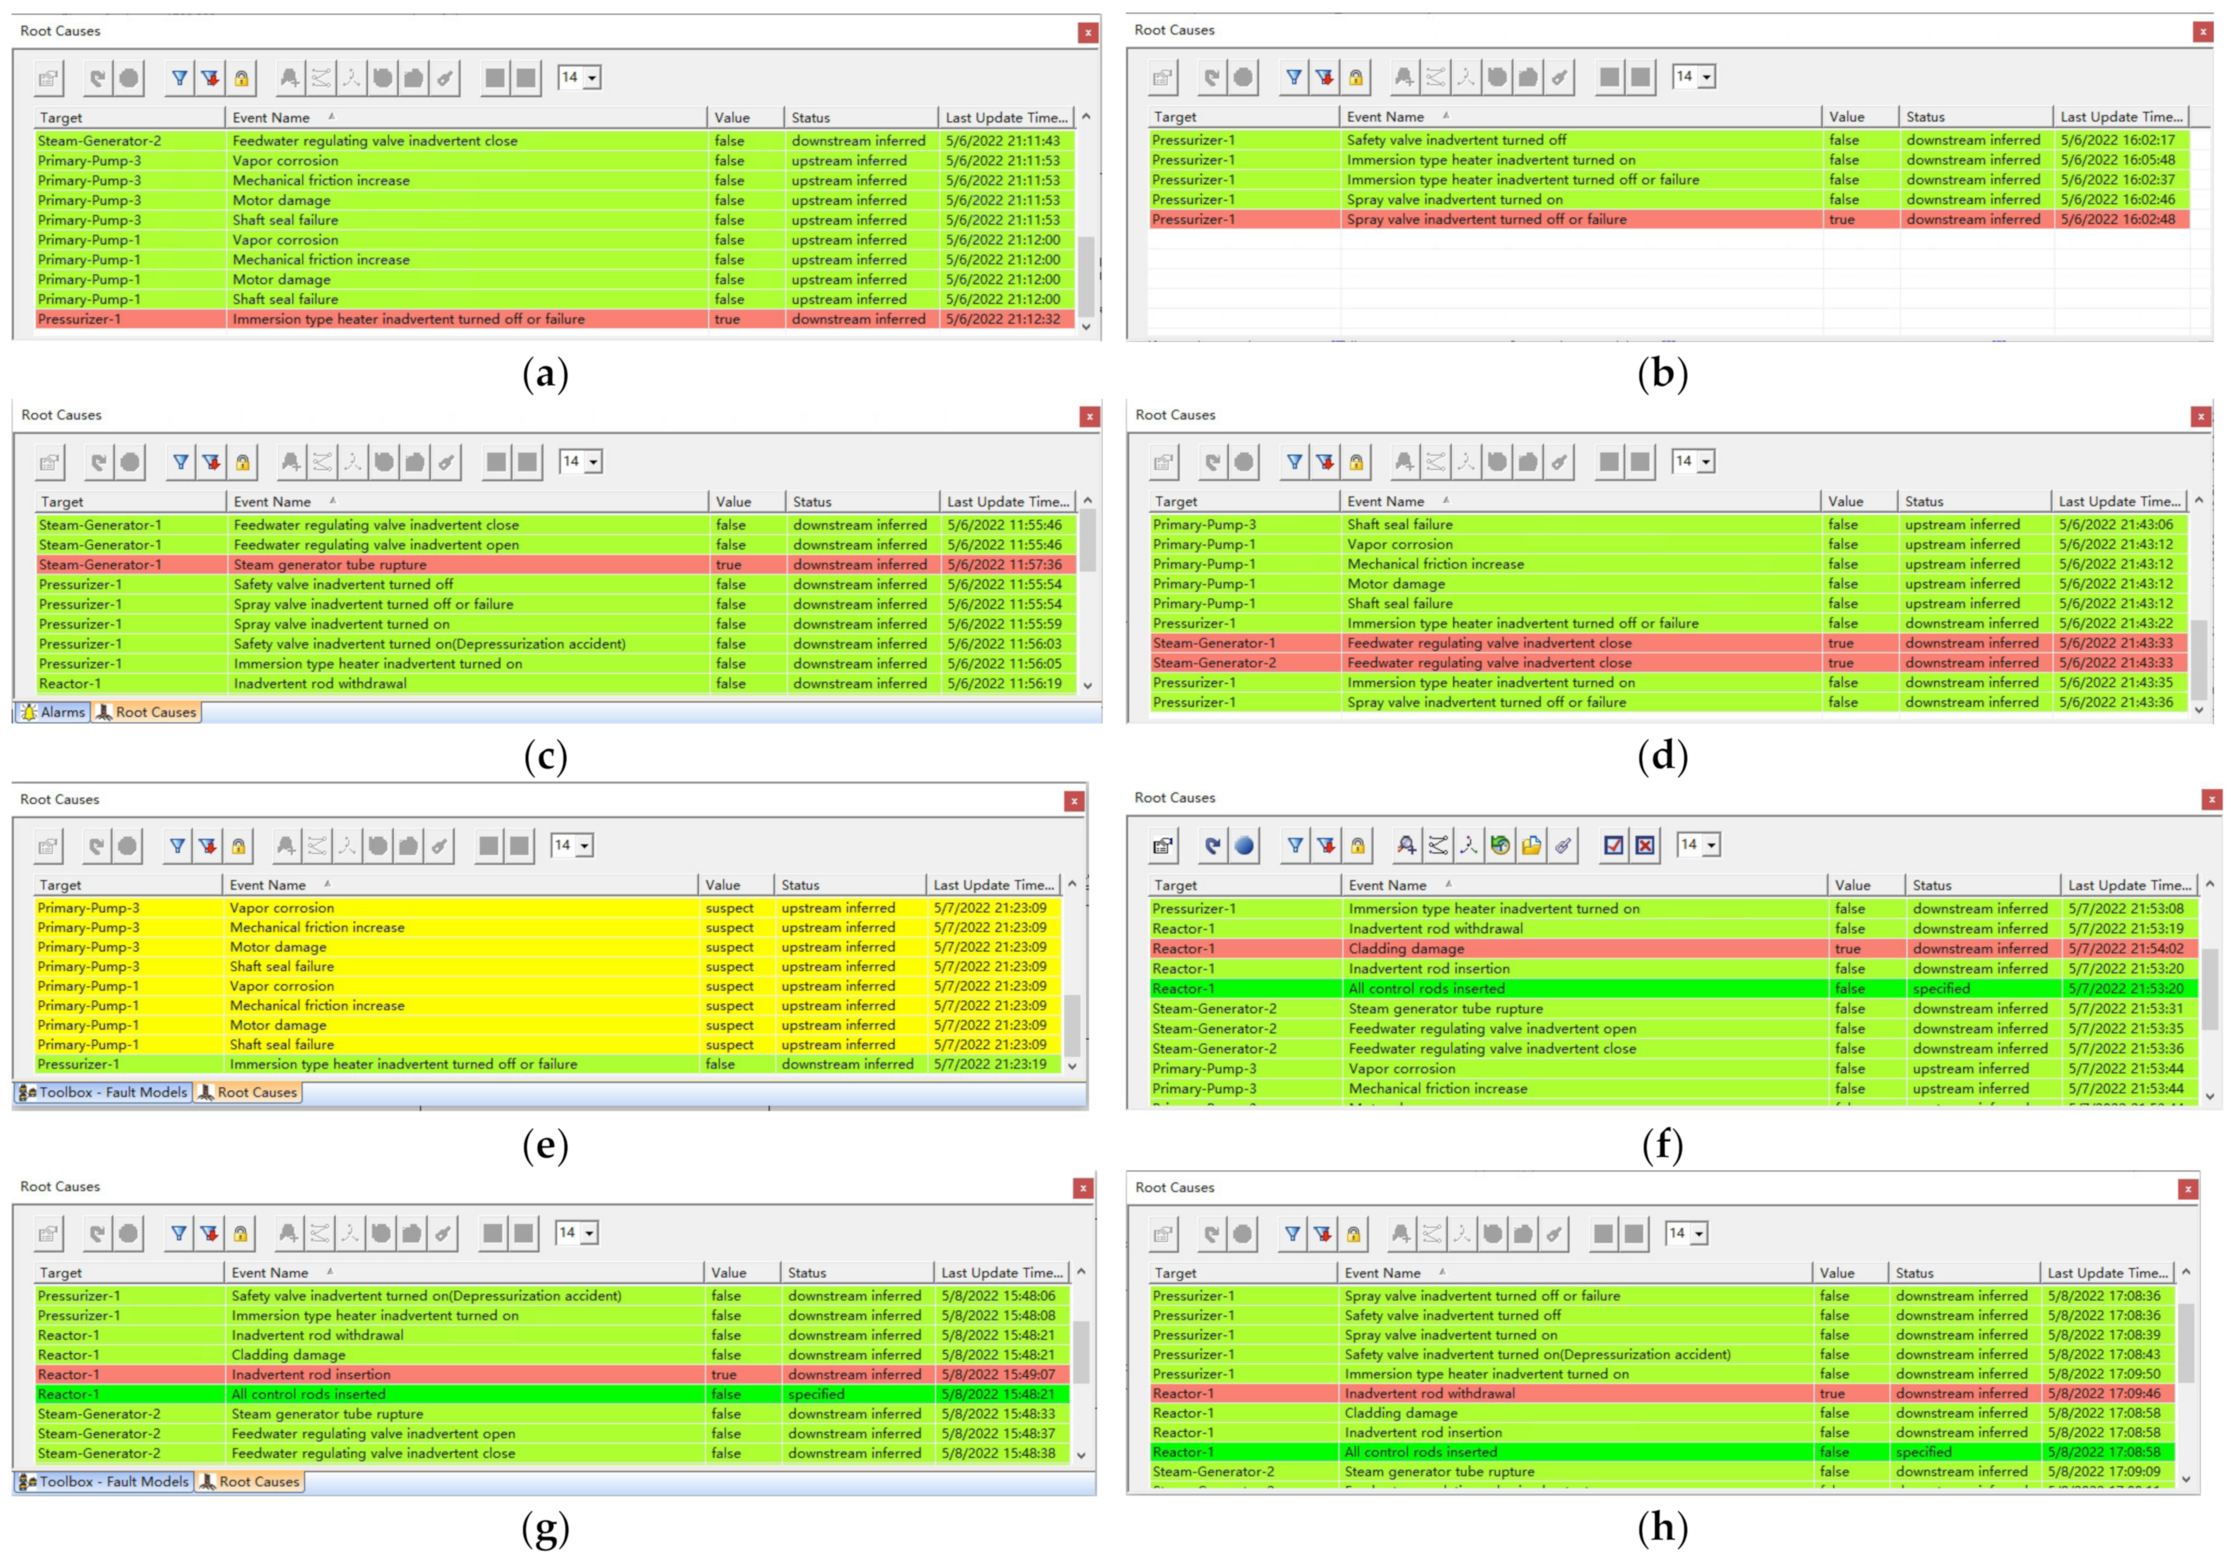Select Root Causes tab in panel (e)

point(248,1093)
